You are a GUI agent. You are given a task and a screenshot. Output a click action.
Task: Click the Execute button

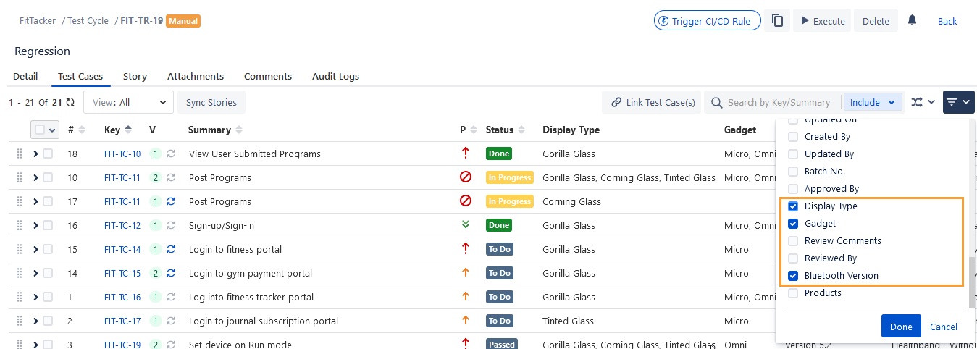[822, 21]
